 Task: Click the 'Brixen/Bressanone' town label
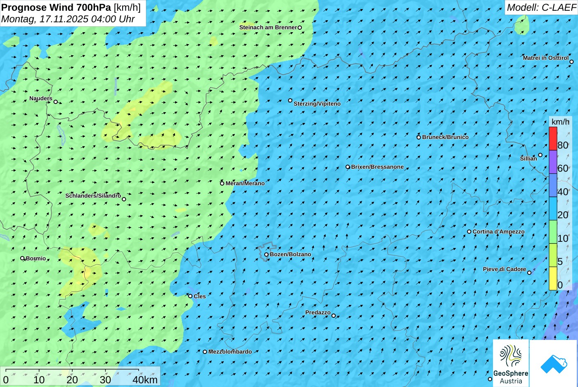pyautogui.click(x=377, y=167)
